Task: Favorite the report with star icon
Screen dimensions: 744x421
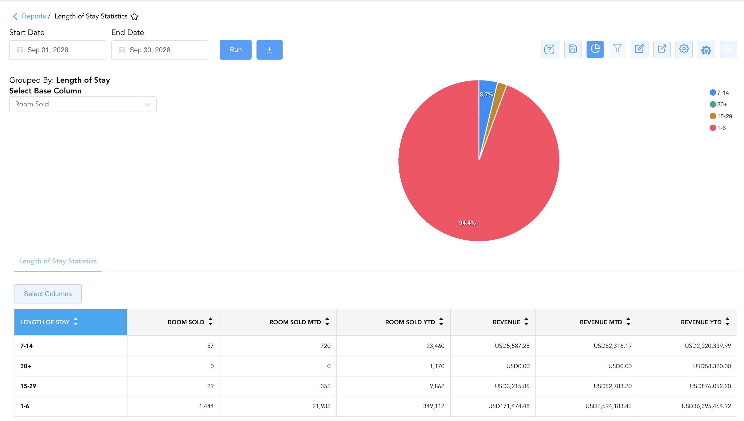Action: pyautogui.click(x=134, y=16)
